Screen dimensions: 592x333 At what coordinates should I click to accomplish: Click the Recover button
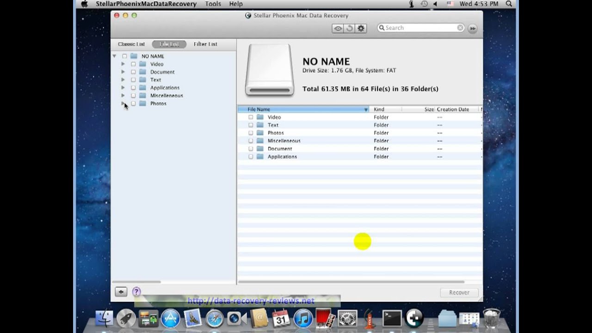[459, 292]
